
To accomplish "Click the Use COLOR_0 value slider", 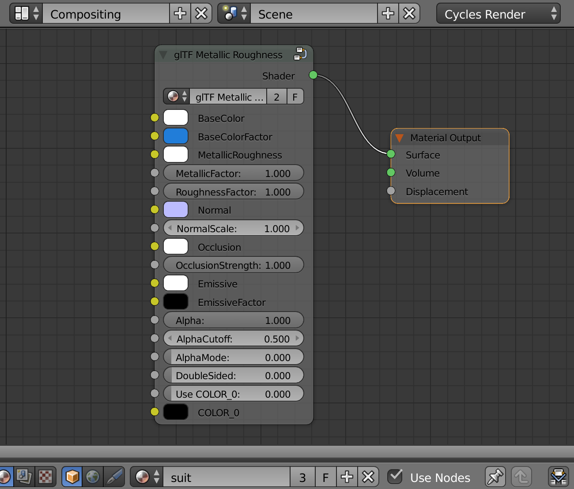I will [x=234, y=394].
